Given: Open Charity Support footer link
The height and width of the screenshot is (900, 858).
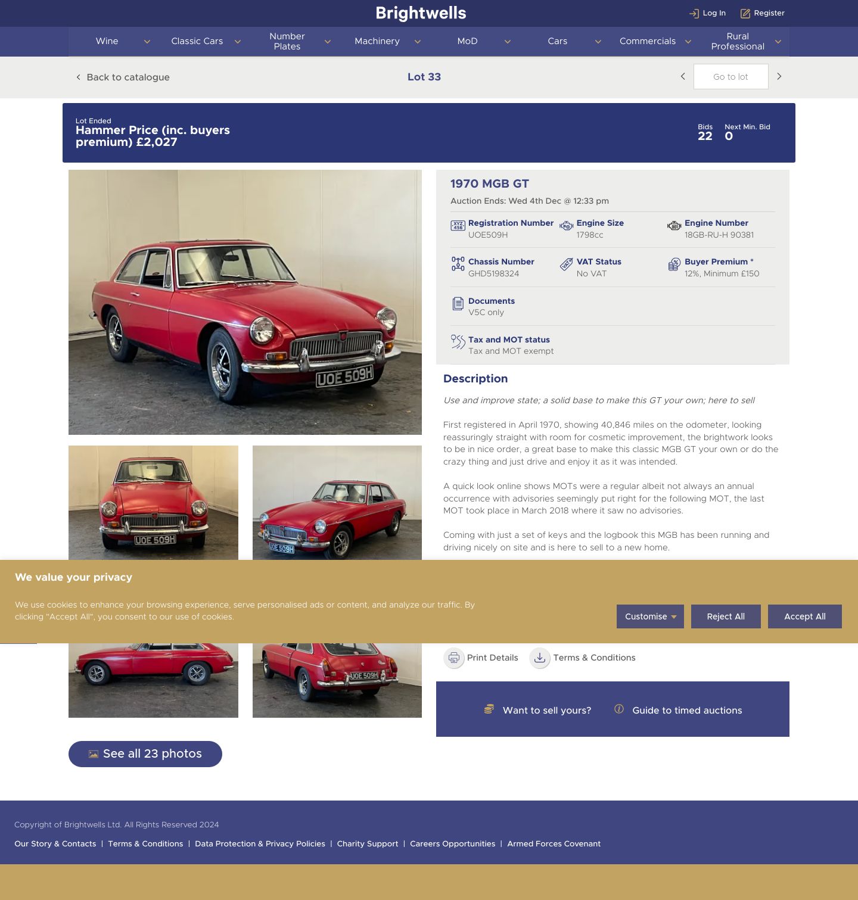Looking at the screenshot, I should (368, 844).
